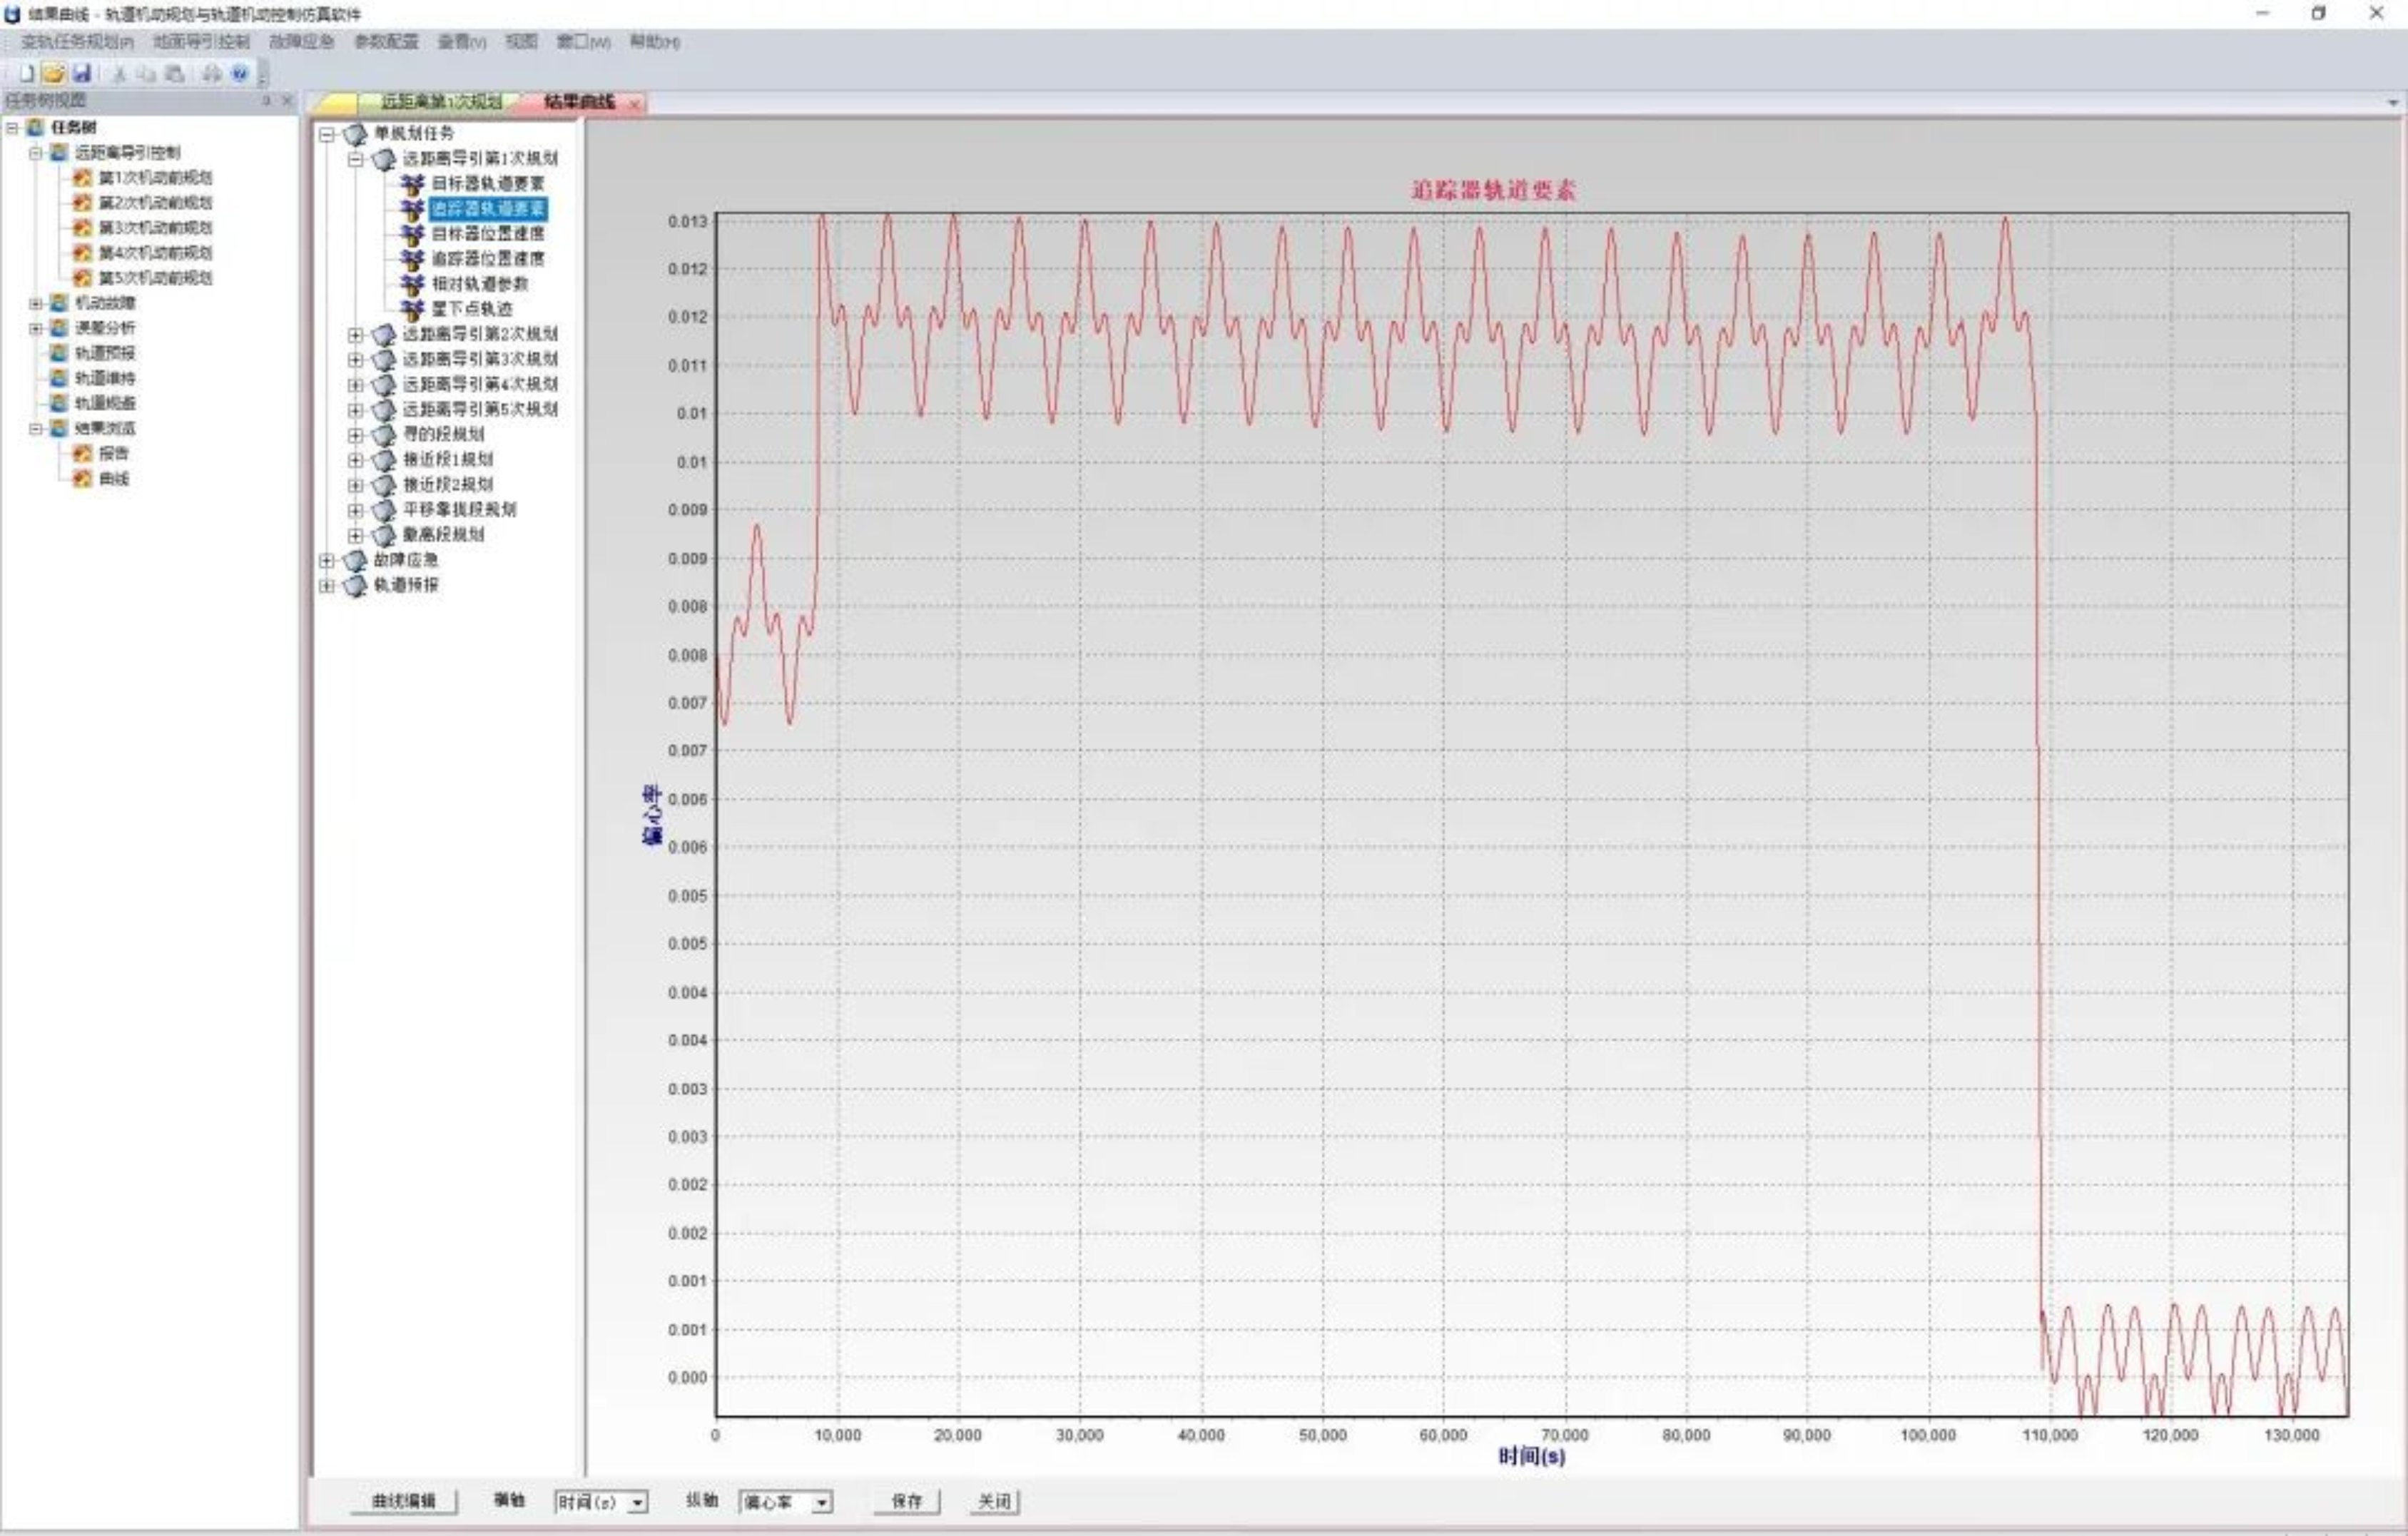Open the 变轨任务规划 menu

click(77, 42)
